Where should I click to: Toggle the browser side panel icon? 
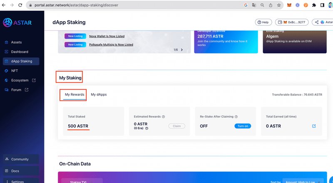[322, 5]
